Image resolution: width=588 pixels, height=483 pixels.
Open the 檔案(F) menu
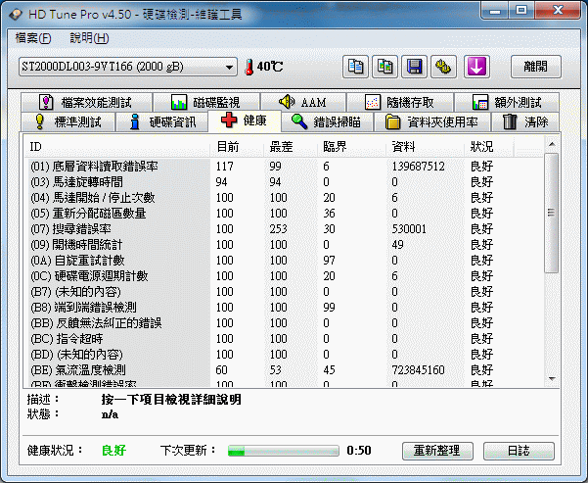[33, 38]
